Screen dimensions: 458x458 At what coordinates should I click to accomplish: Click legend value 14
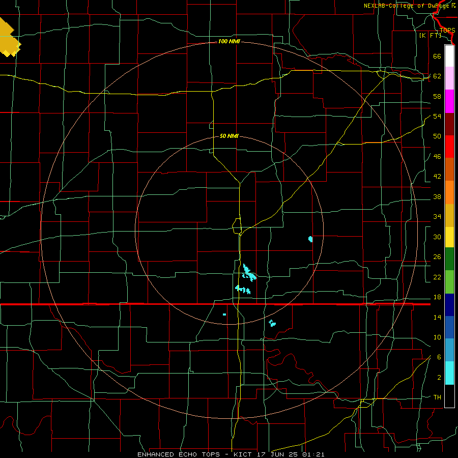437,317
